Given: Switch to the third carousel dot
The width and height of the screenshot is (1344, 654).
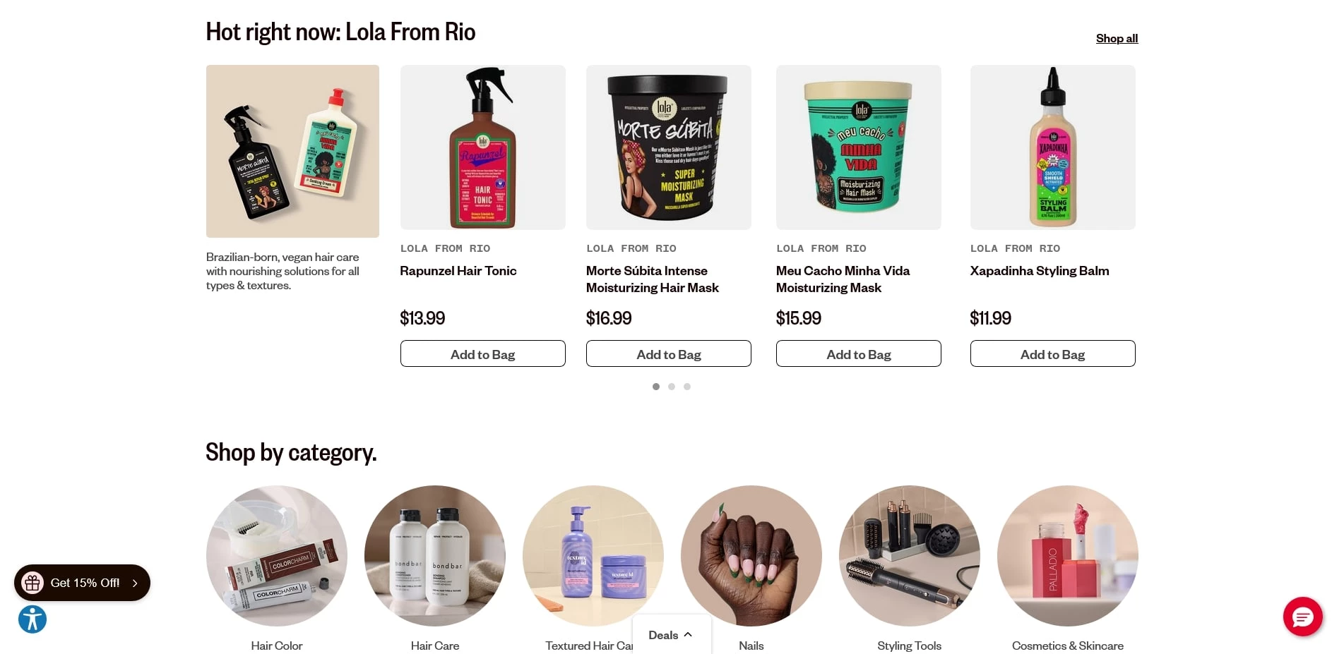Looking at the screenshot, I should (687, 387).
